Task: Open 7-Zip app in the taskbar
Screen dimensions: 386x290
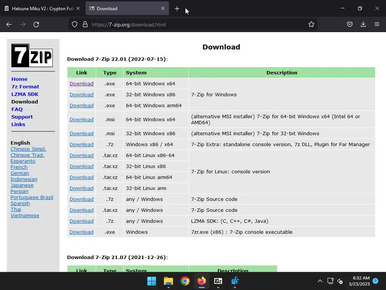Action: click(x=218, y=281)
